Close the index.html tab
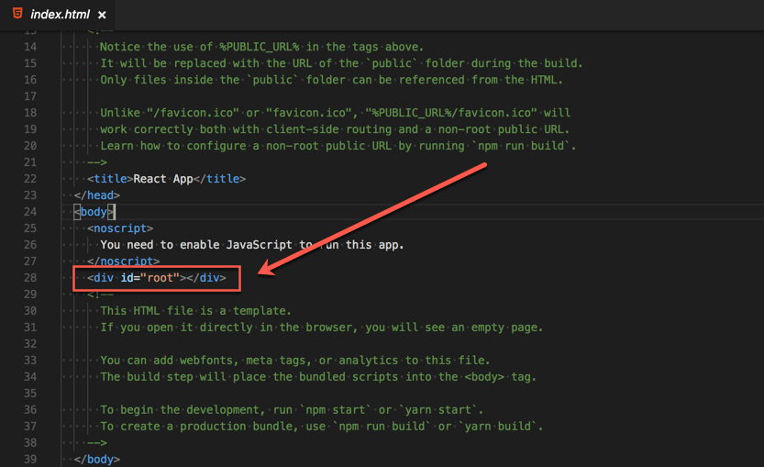 tap(101, 16)
